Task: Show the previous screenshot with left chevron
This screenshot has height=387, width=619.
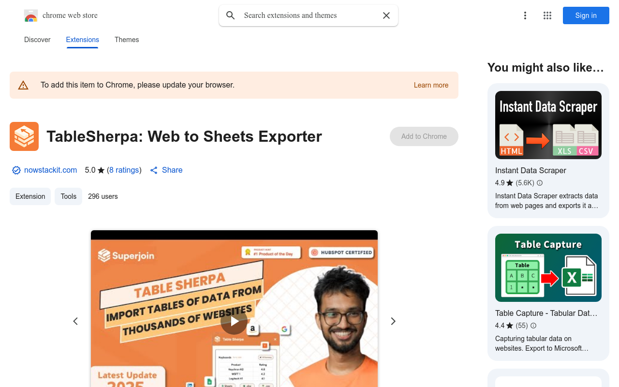Action: pos(75,321)
